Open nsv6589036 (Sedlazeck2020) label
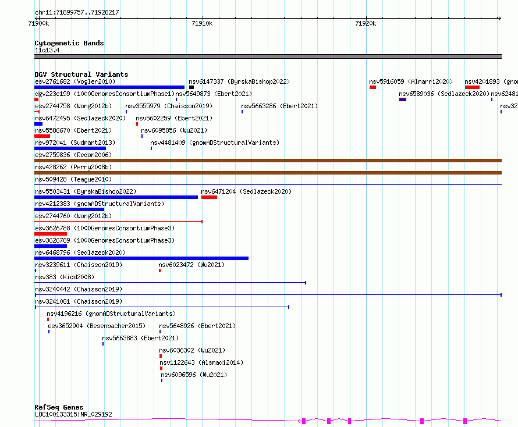Screen dimensions: 518x427 pos(444,94)
